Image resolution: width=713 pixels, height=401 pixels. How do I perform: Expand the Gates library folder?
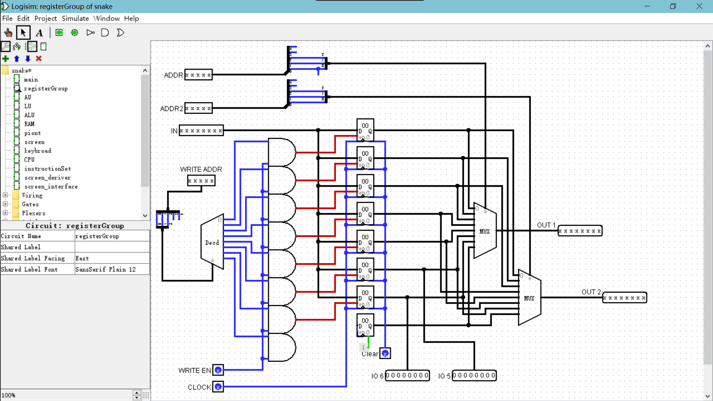coord(5,204)
